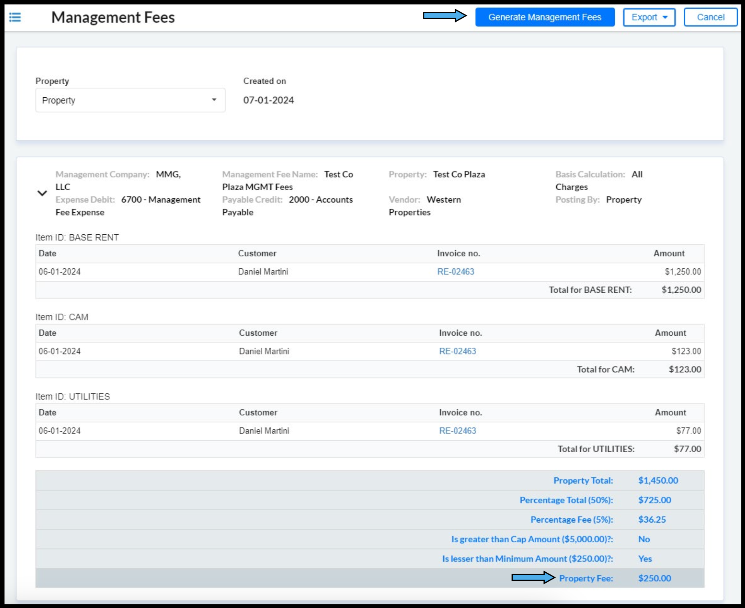Click the Invoice no. header in UTILITIES table

[460, 412]
